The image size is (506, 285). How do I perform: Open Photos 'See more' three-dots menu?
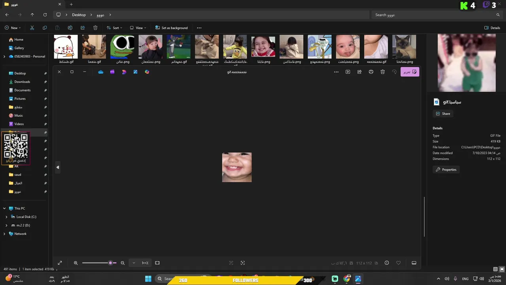coord(336,72)
